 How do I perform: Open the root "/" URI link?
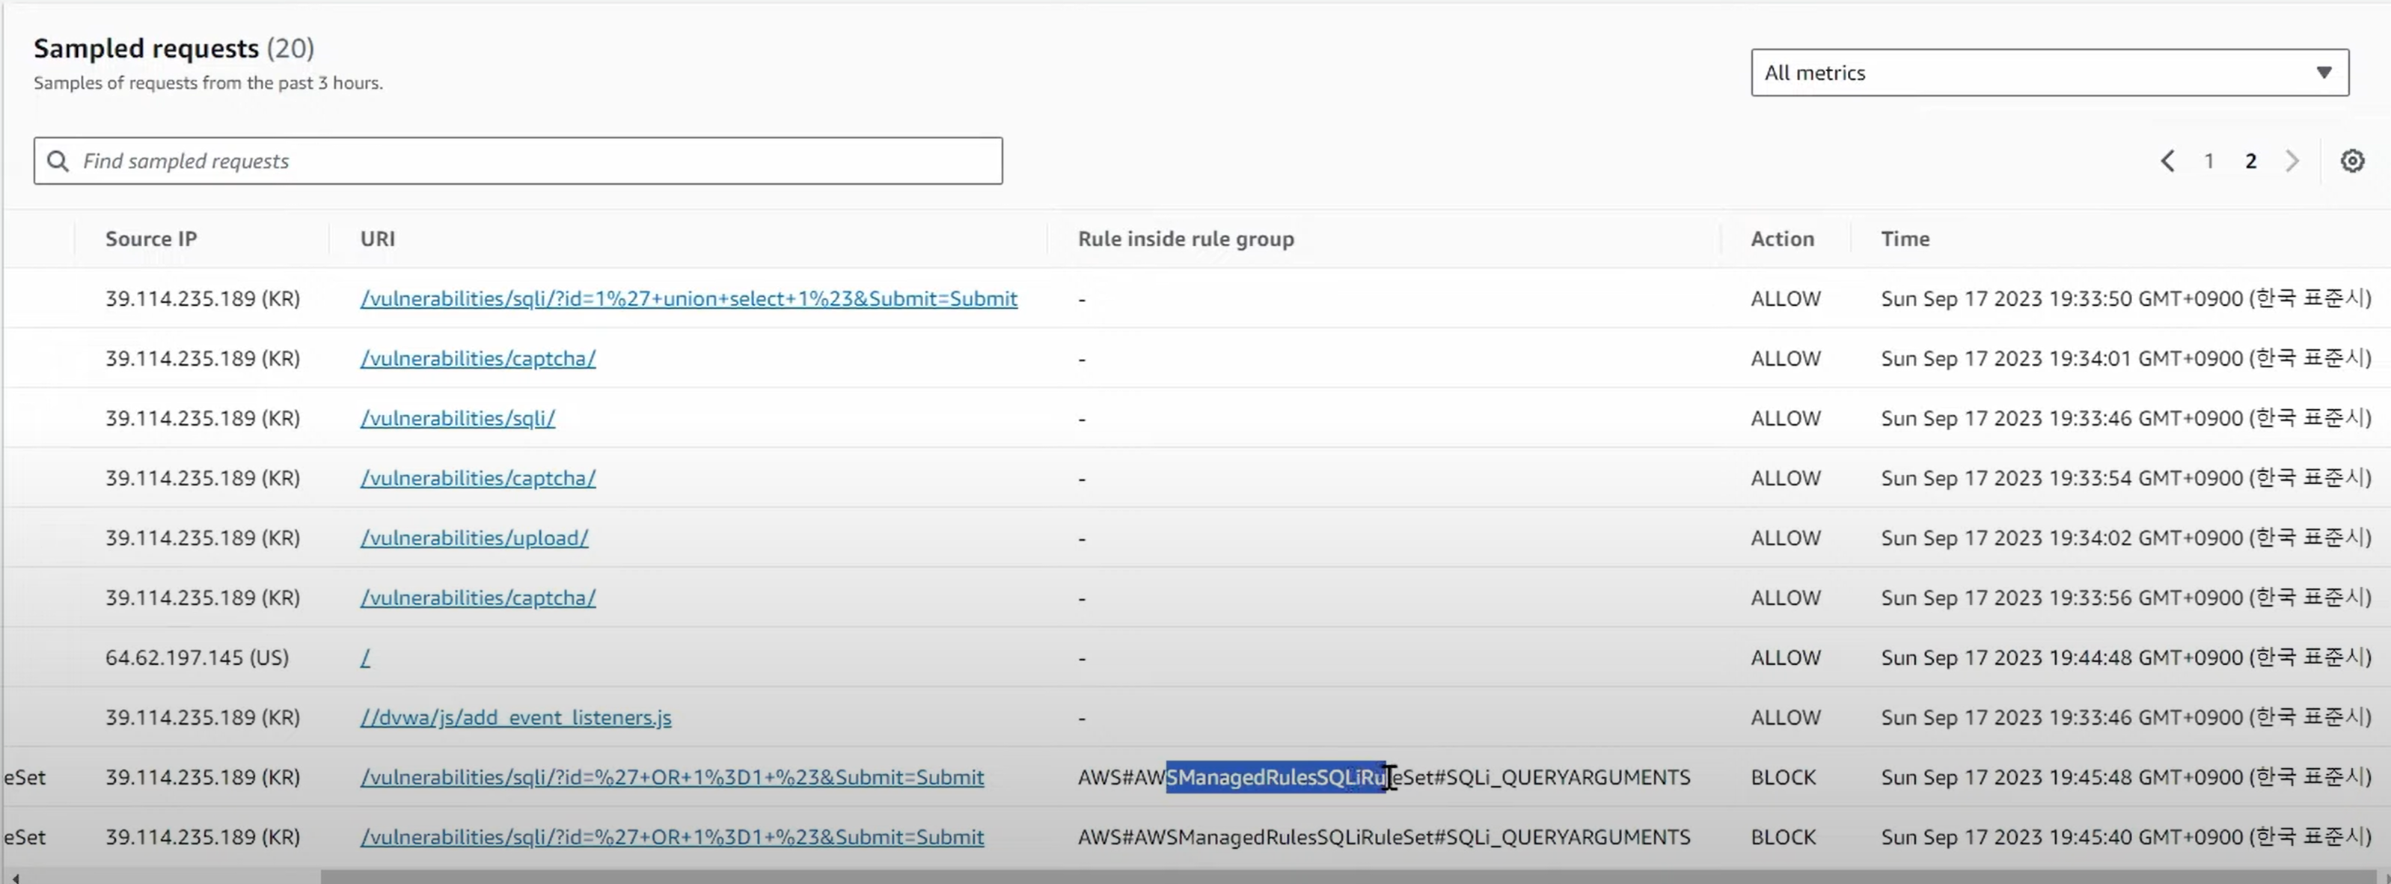tap(365, 657)
